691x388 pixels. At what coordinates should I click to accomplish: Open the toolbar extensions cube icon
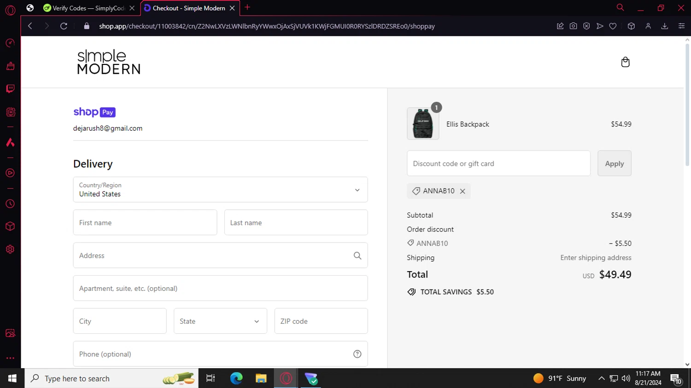[631, 26]
